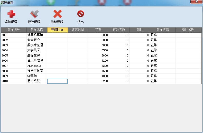Image resolution: width=203 pixels, height=133 pixels.
Task: Click tuition value 4800
Action: [x=105, y=76]
